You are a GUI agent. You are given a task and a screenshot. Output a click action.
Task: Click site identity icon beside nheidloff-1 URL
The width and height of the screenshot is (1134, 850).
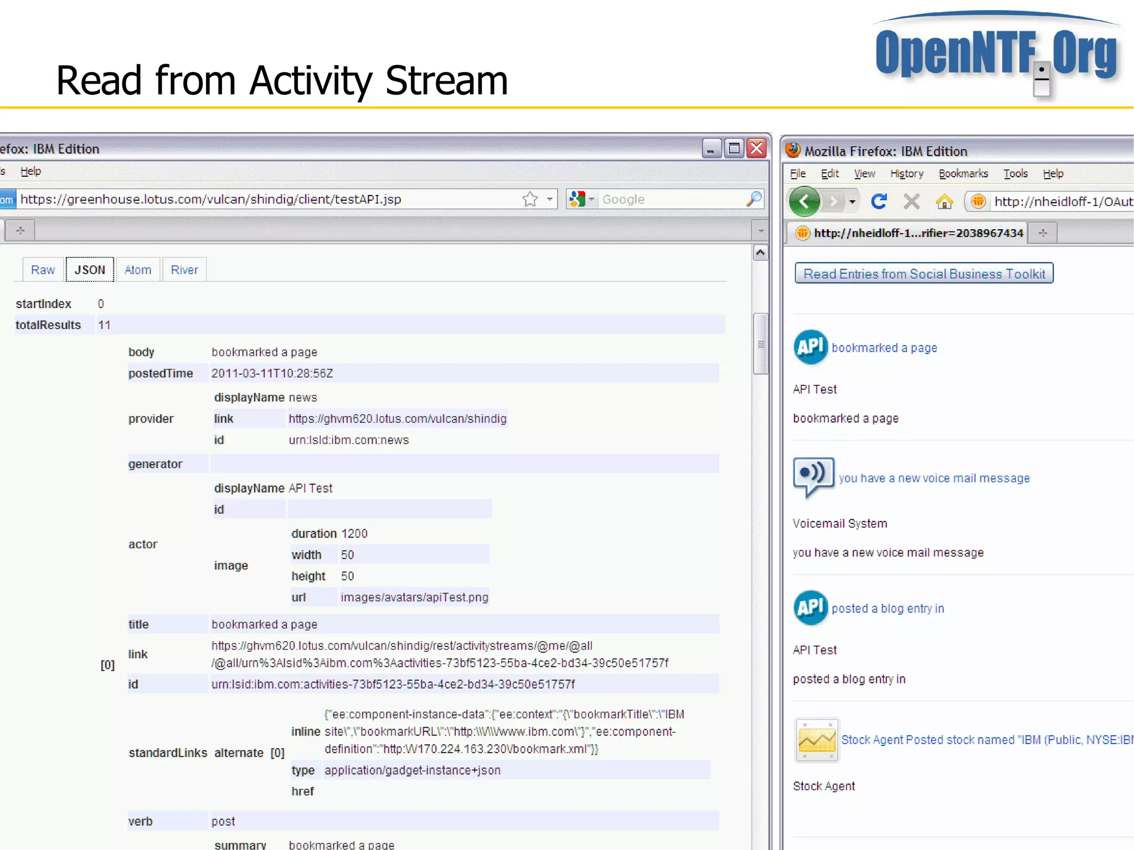[978, 202]
